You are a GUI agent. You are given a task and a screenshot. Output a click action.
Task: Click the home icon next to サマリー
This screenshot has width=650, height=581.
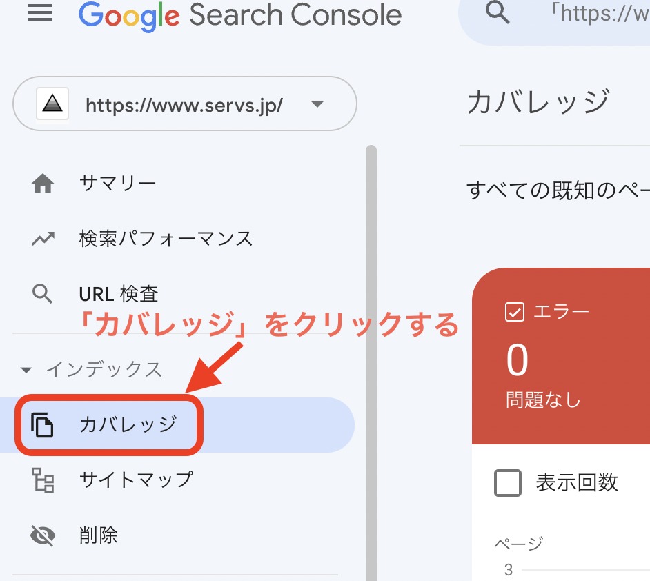click(43, 183)
